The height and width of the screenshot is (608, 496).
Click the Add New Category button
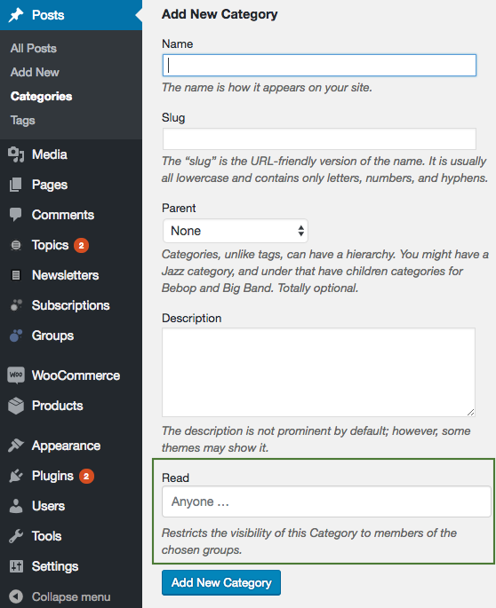click(221, 582)
